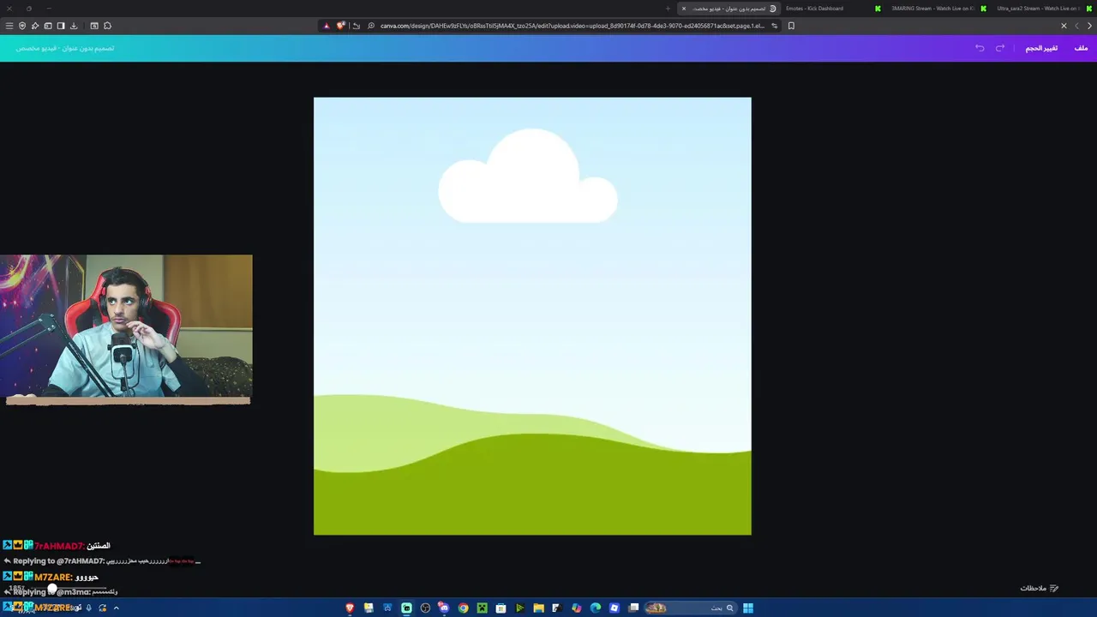Click the Brave Rewards triangle icon
Screen dimensions: 1097x617
point(326,26)
